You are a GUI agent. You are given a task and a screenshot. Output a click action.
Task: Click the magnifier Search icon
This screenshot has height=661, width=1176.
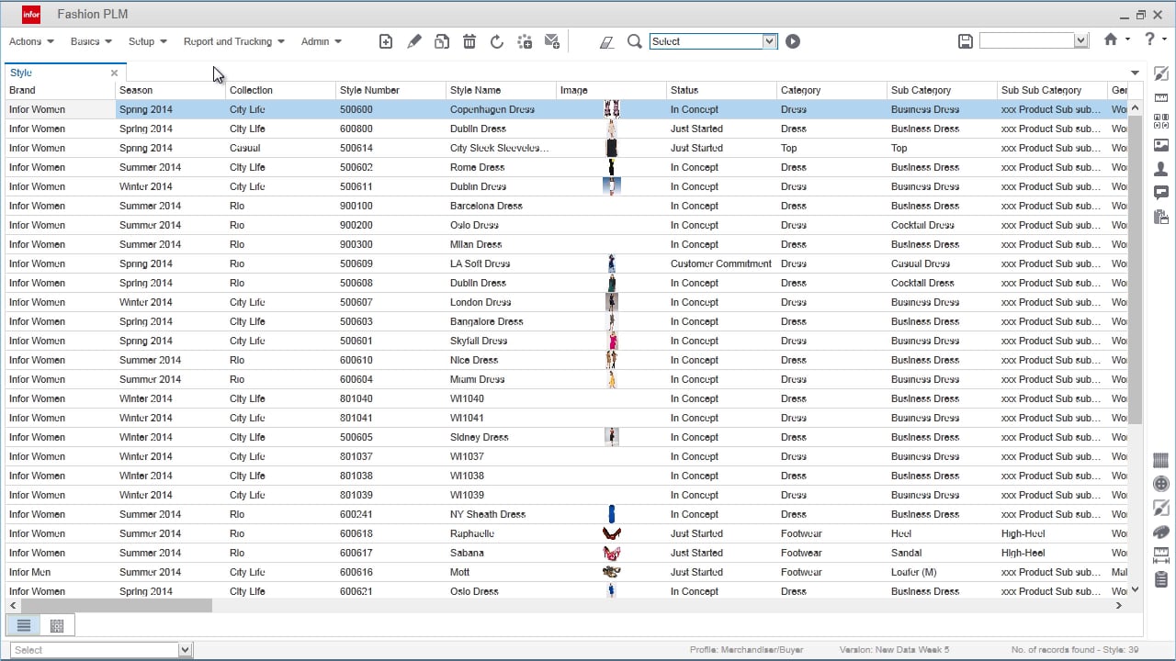(634, 41)
